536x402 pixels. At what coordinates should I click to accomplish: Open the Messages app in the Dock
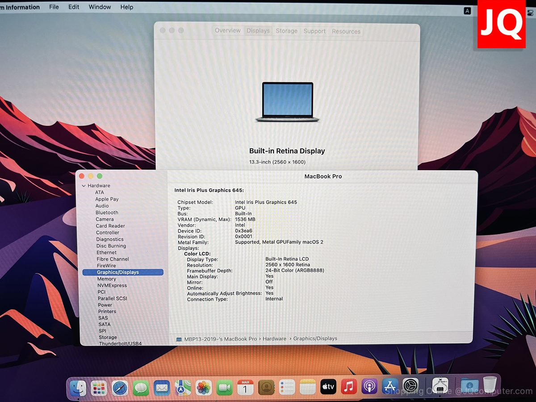pyautogui.click(x=141, y=388)
